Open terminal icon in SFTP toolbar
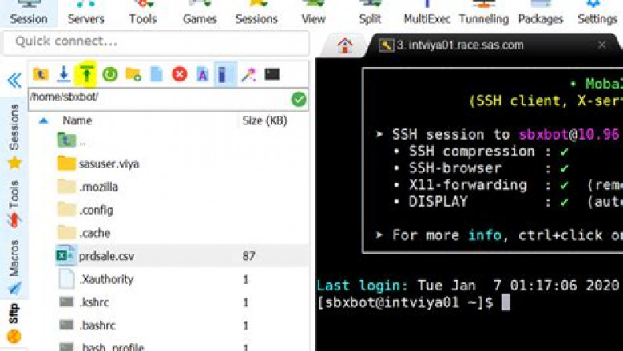The width and height of the screenshot is (623, 351). (x=272, y=74)
